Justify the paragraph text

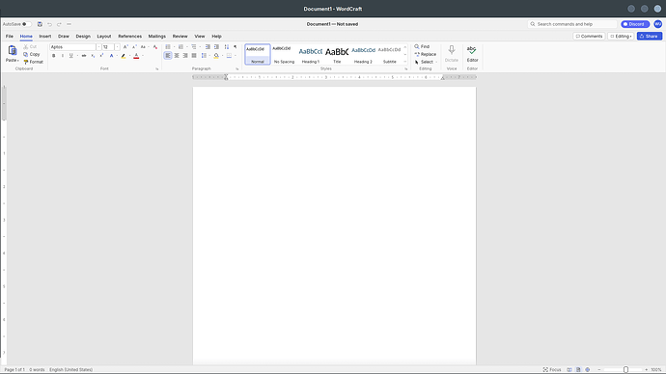194,56
